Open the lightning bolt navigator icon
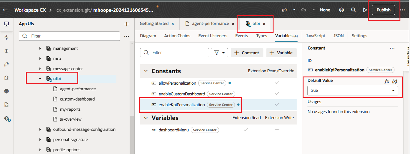The image size is (410, 156). [7, 37]
